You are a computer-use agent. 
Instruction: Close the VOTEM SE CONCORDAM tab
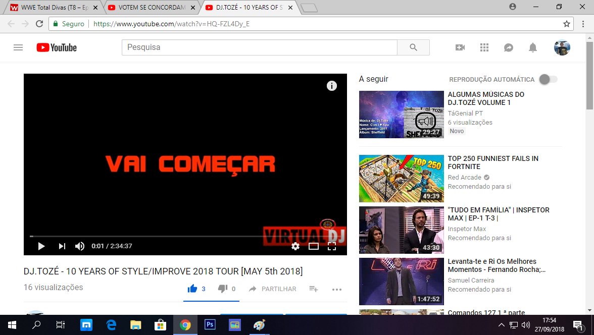point(193,8)
